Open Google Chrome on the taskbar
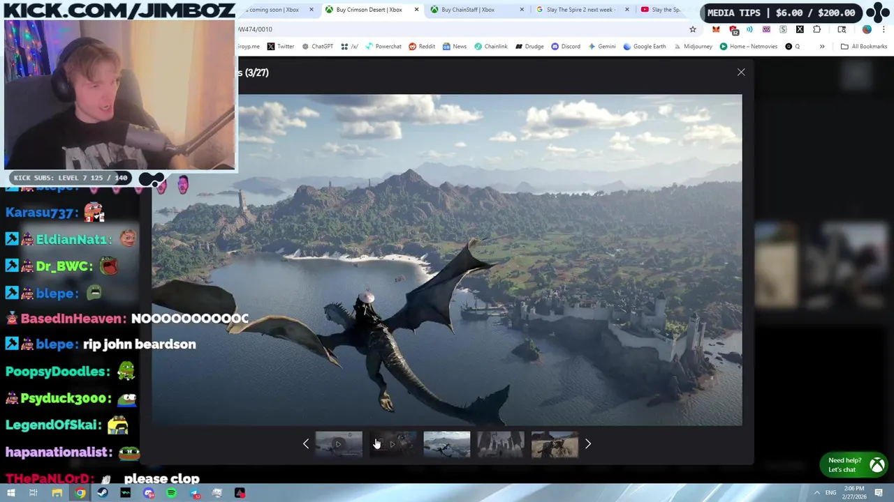The width and height of the screenshot is (894, 502). point(80,494)
